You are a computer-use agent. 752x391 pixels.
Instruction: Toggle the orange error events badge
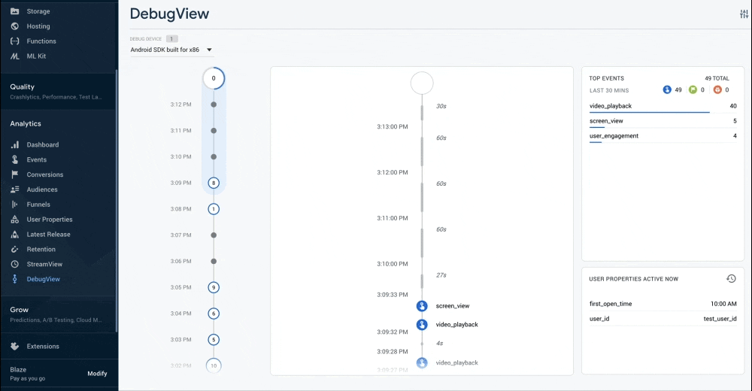[717, 89]
